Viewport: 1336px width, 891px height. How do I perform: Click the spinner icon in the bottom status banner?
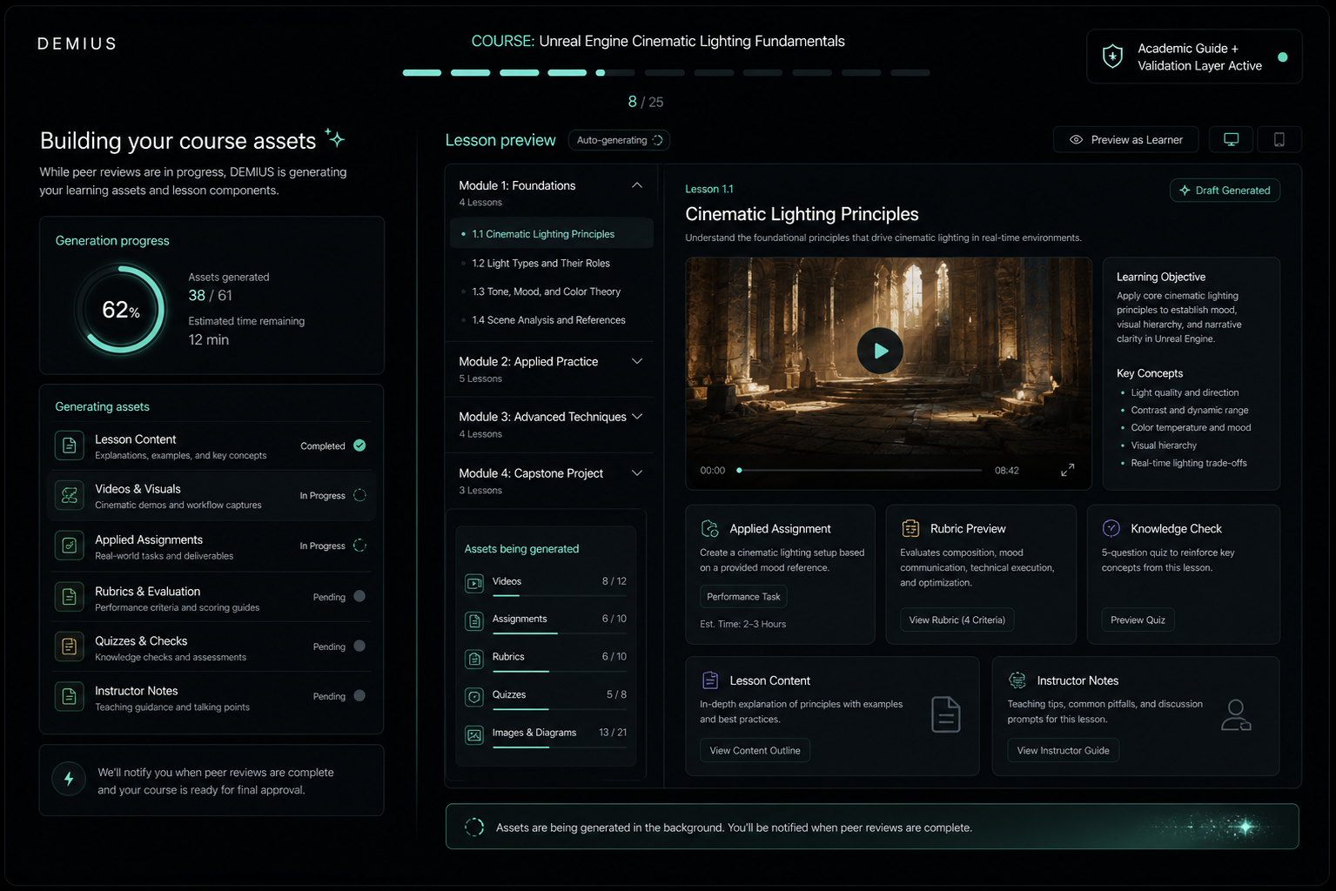coord(474,827)
